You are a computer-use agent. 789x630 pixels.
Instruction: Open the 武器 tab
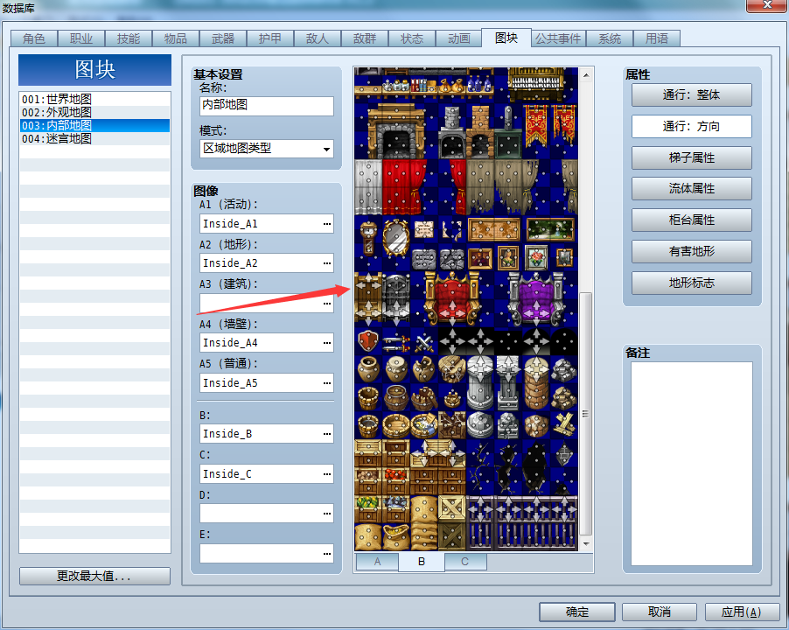(x=223, y=38)
